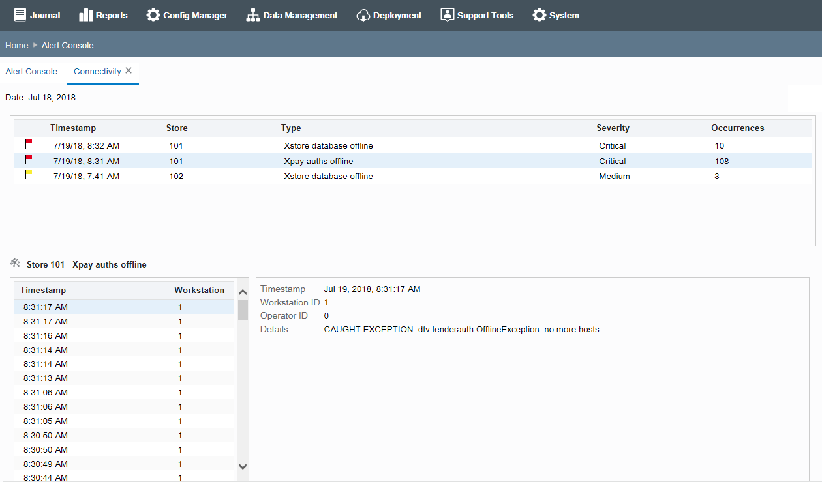Select 8:30:44 AM detail row

[x=124, y=477]
